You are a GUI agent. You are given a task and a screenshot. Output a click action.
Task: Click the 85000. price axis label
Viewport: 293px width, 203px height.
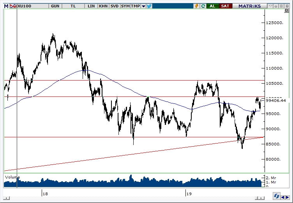pos(273,144)
